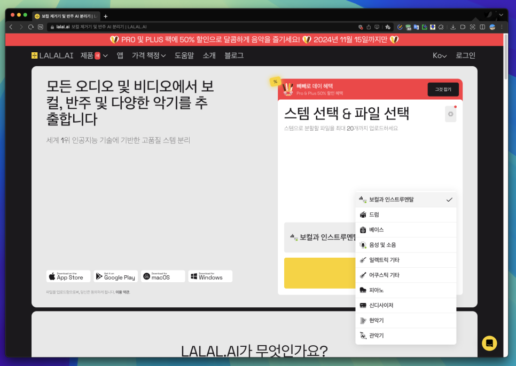
Task: Pick the 베이스 stem option
Action: [x=406, y=229]
